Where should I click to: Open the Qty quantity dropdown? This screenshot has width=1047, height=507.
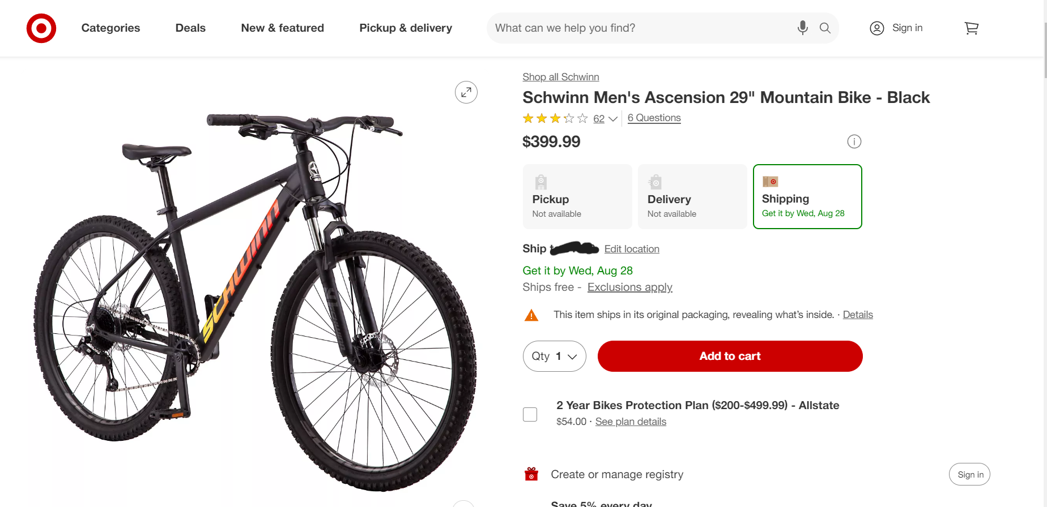click(554, 356)
